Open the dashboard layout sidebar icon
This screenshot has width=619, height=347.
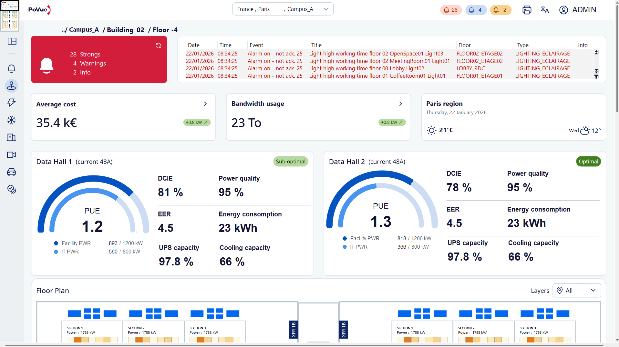(12, 41)
